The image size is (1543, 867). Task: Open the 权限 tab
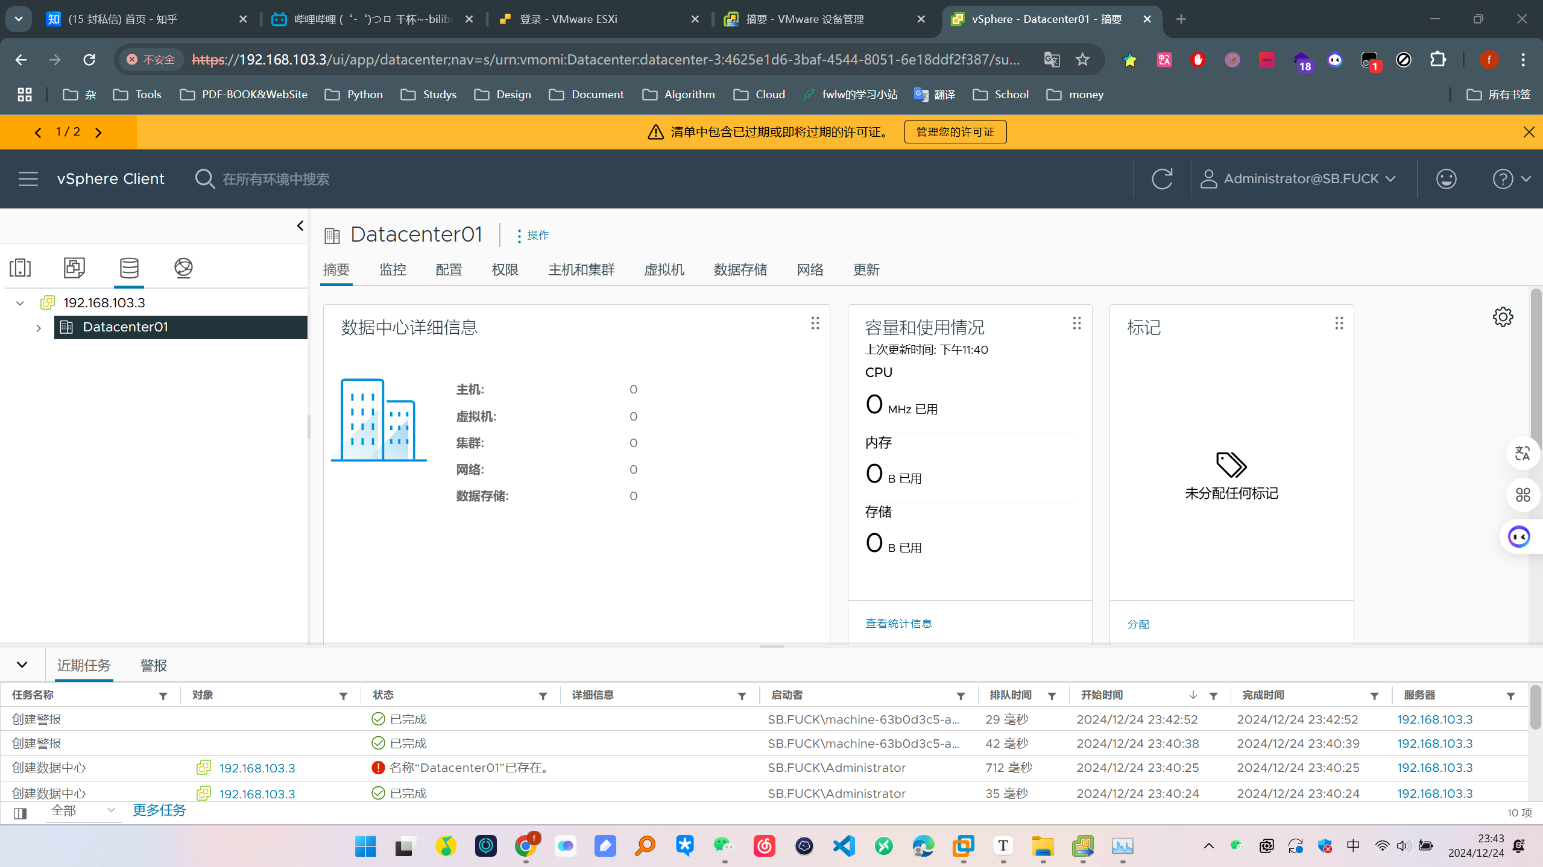click(505, 270)
